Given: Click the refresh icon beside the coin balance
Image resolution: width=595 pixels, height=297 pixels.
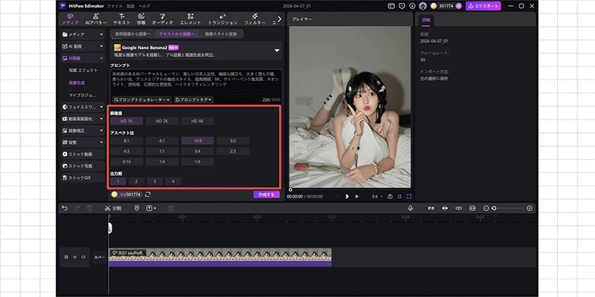Looking at the screenshot, I should pyautogui.click(x=148, y=194).
